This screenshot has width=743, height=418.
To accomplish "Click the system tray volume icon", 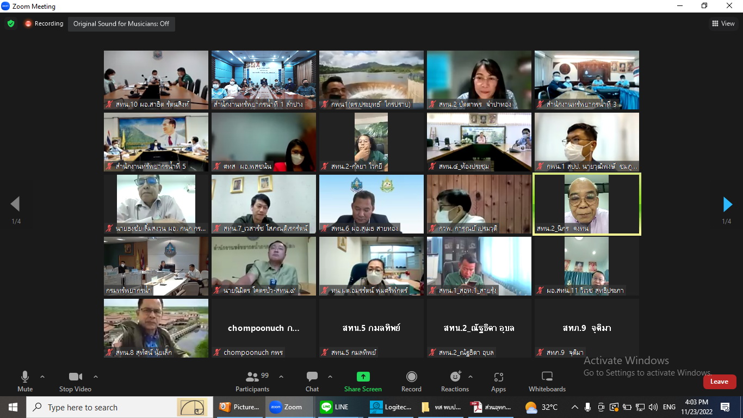I will coord(653,407).
